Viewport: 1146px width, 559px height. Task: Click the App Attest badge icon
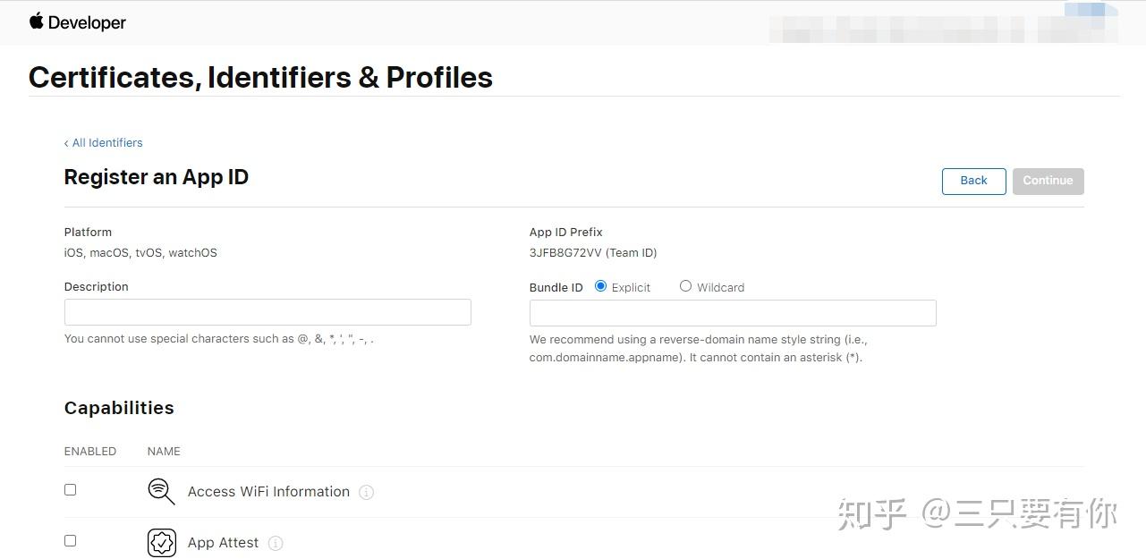pos(161,542)
